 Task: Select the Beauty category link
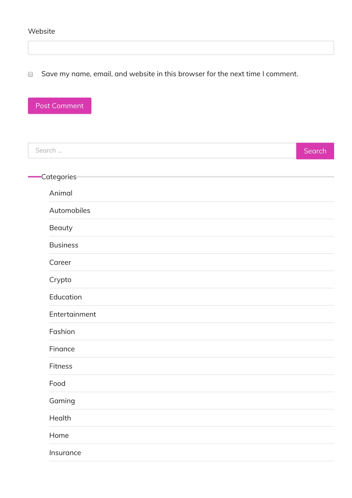click(61, 228)
